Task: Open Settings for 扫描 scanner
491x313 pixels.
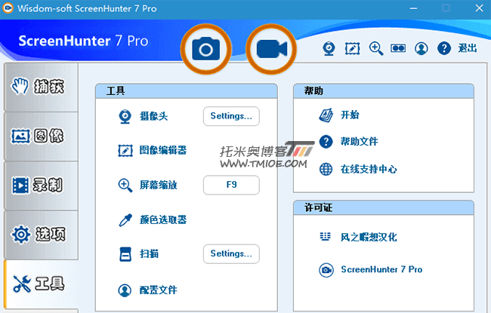Action: [x=231, y=254]
